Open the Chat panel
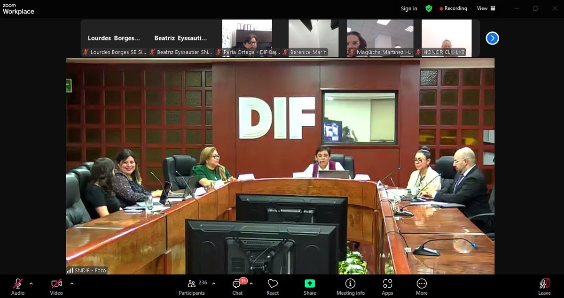 coord(237,286)
